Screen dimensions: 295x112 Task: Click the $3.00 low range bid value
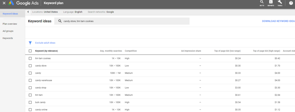point(238,88)
